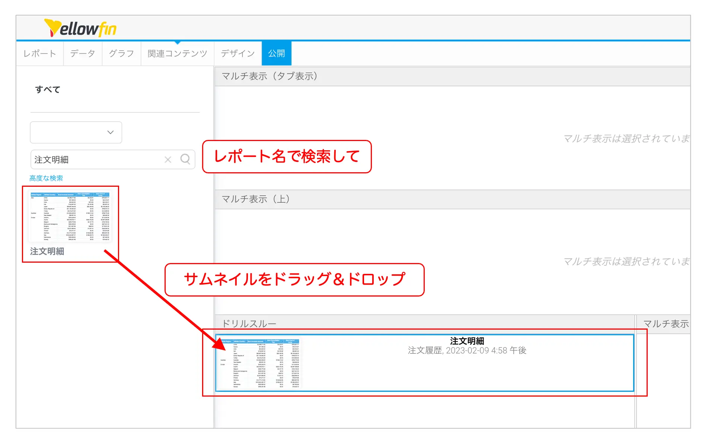
Task: Click the 注文明細 label under the result thumbnail
Action: [x=47, y=252]
